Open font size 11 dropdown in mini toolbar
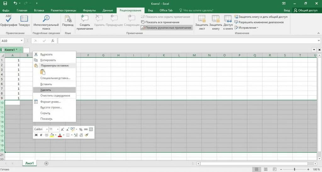Screen dimensions: 322x172 coord(58,129)
